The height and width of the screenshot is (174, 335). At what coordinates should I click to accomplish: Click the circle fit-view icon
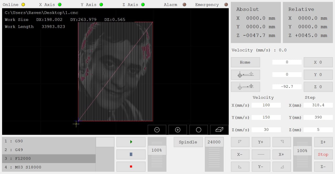(x=198, y=130)
